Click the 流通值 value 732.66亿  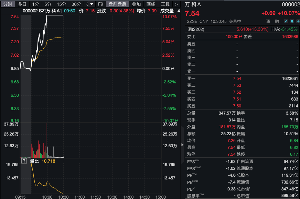coord(290,182)
